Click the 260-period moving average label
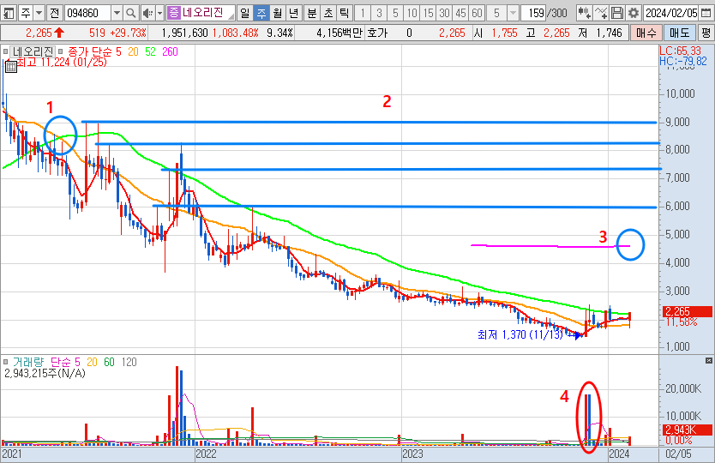Screen dimensions: 715x463 pyautogui.click(x=170, y=51)
